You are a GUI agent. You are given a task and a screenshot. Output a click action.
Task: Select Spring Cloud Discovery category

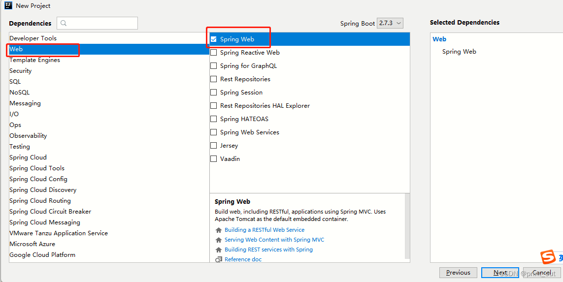pyautogui.click(x=109, y=190)
